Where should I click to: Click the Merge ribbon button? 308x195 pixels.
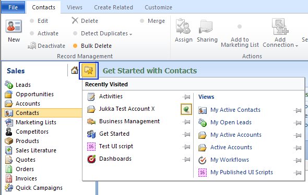tap(152, 21)
